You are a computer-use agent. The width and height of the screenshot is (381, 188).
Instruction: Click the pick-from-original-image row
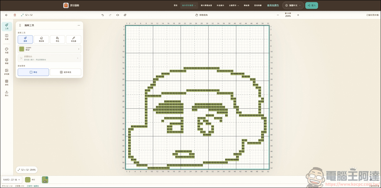[49, 58]
